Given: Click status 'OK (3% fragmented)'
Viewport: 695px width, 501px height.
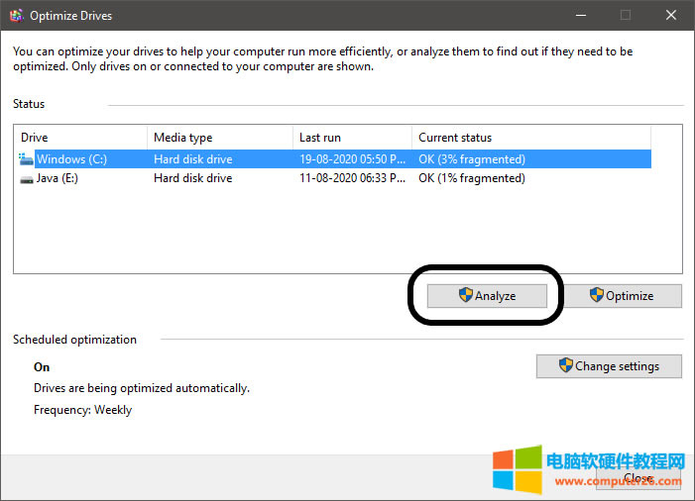Looking at the screenshot, I should point(472,159).
